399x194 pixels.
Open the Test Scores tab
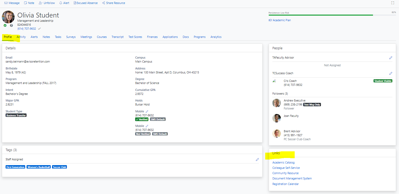point(135,37)
